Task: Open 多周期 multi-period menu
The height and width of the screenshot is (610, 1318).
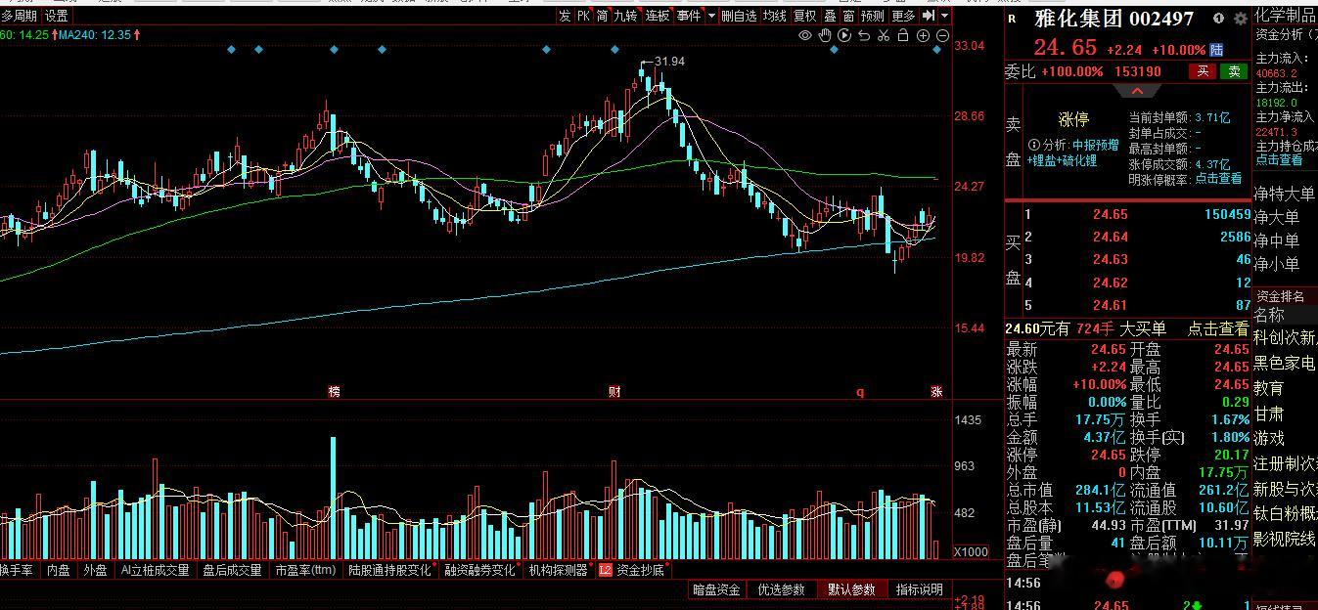Action: (x=20, y=16)
